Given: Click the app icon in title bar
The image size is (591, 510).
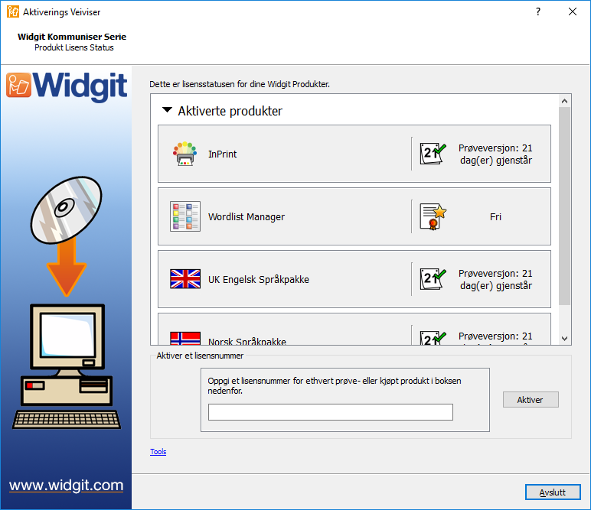Looking at the screenshot, I should point(13,11).
